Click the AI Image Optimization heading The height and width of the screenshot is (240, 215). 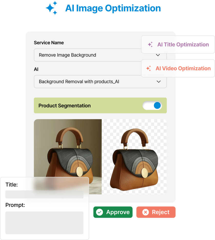pyautogui.click(x=113, y=8)
